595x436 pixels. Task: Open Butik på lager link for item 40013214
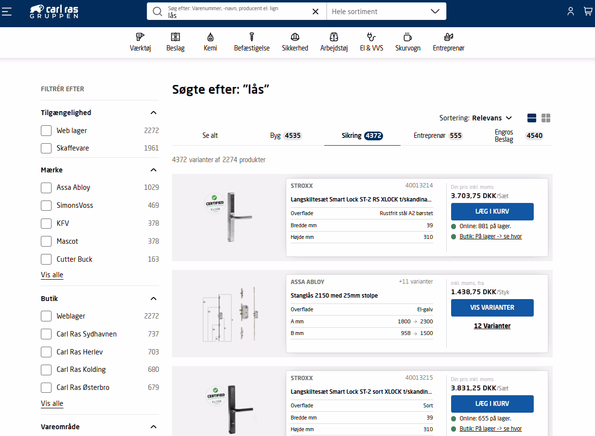[490, 236]
